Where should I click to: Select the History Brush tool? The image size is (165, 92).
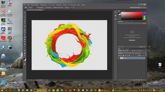[25, 33]
